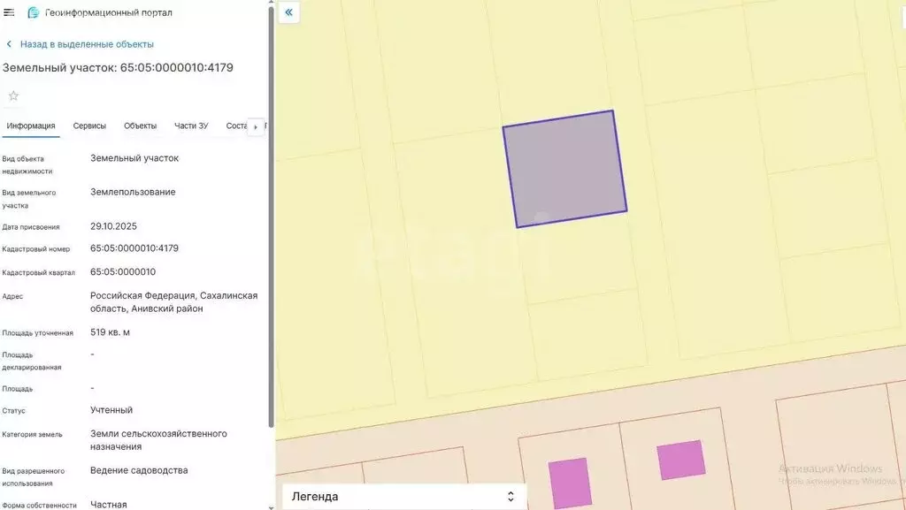Screen dimensions: 906x510
Task: Click the Легенда up-down chevron arrows
Action: point(510,497)
